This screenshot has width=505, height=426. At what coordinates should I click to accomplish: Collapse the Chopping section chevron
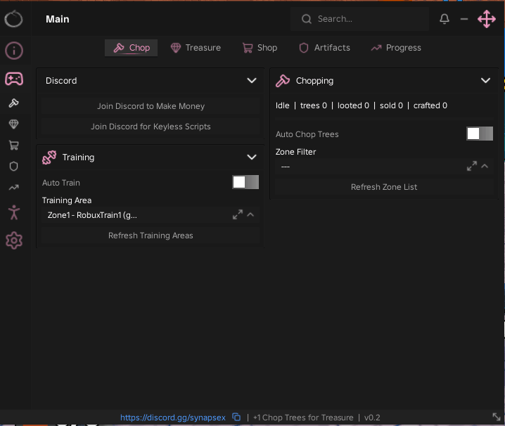point(486,81)
